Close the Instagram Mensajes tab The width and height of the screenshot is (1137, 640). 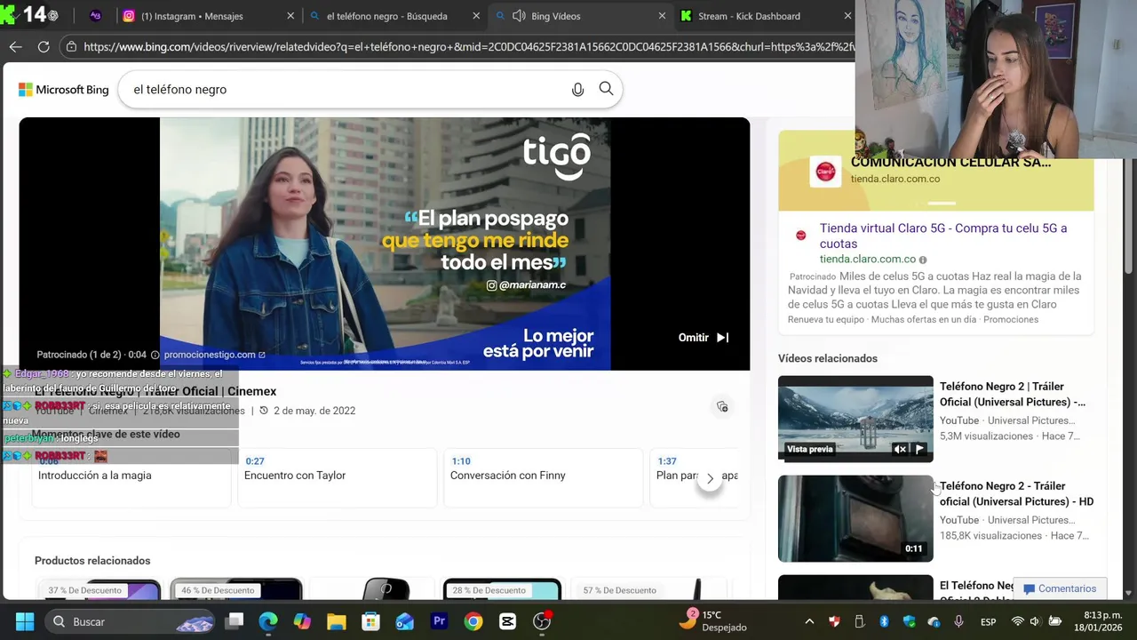(290, 16)
